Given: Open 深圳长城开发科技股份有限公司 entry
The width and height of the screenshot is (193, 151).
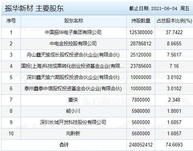Looking at the screenshot, I should (73, 122).
